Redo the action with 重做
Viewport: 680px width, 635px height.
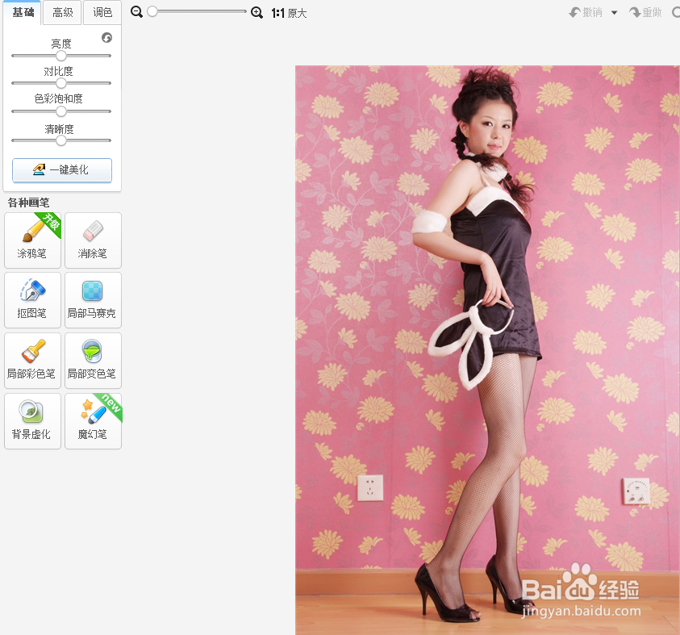(x=645, y=13)
